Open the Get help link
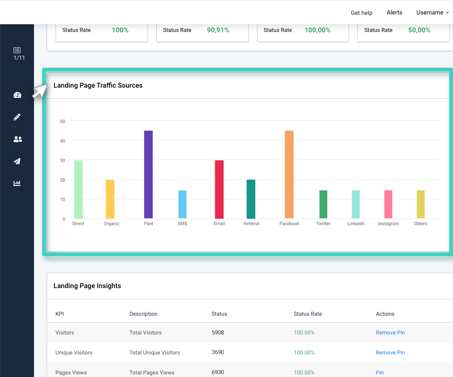Image resolution: width=453 pixels, height=377 pixels. 361,13
